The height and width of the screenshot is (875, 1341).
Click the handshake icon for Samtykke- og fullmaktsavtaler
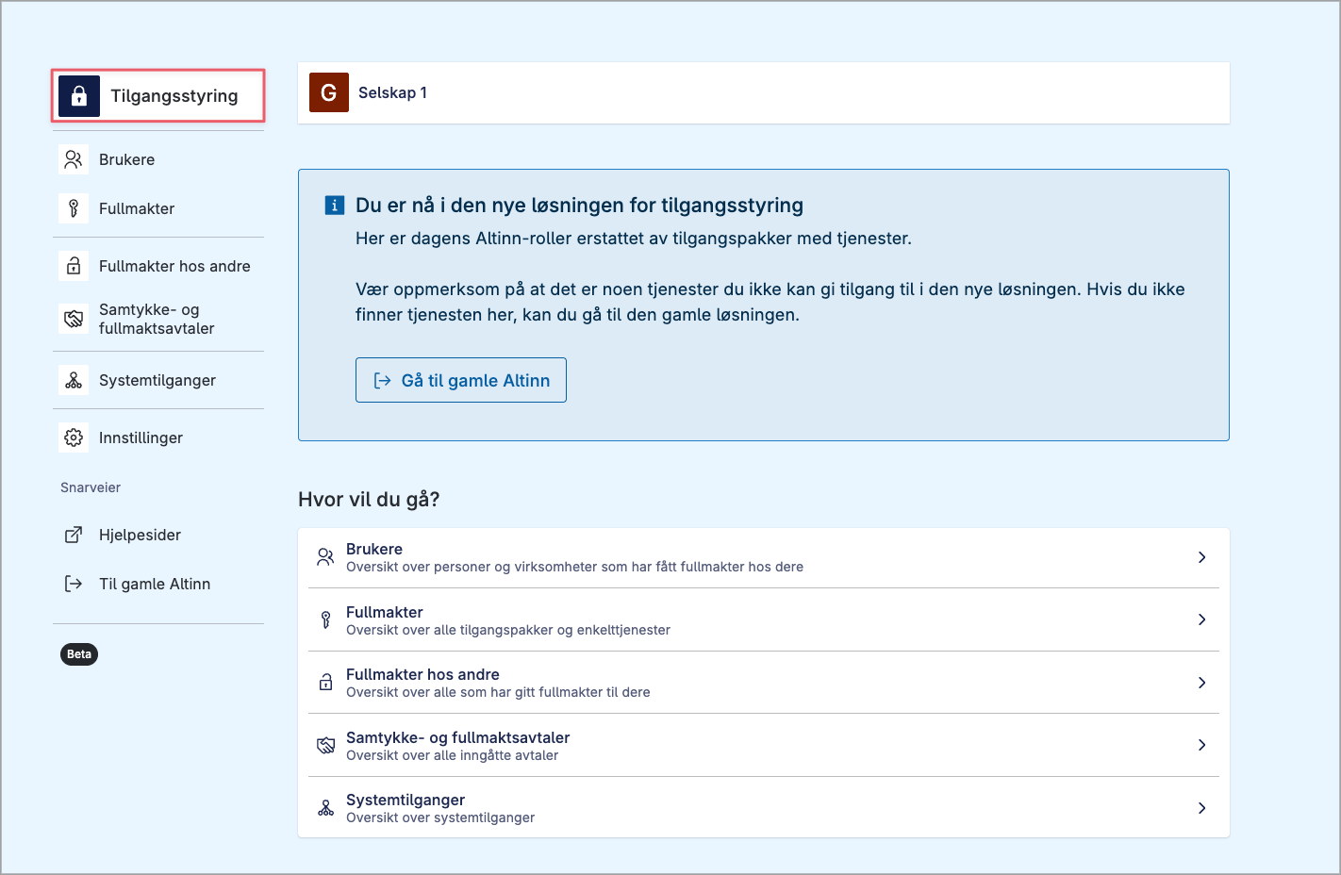point(74,319)
